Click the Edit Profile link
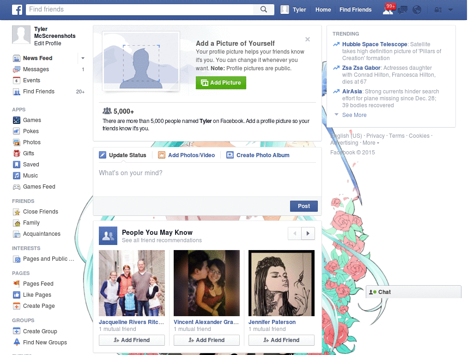473x355 pixels. pyautogui.click(x=48, y=43)
